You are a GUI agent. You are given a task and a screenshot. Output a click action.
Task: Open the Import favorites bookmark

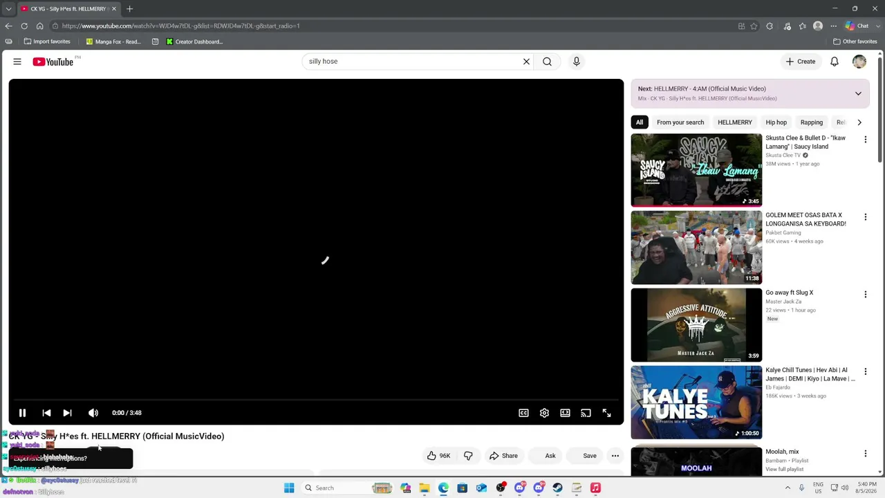point(47,41)
